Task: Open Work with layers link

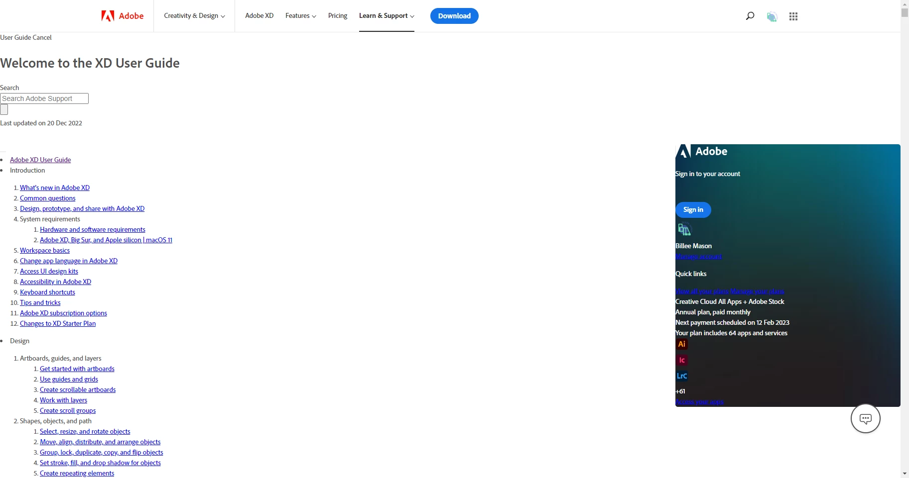Action: pos(63,400)
